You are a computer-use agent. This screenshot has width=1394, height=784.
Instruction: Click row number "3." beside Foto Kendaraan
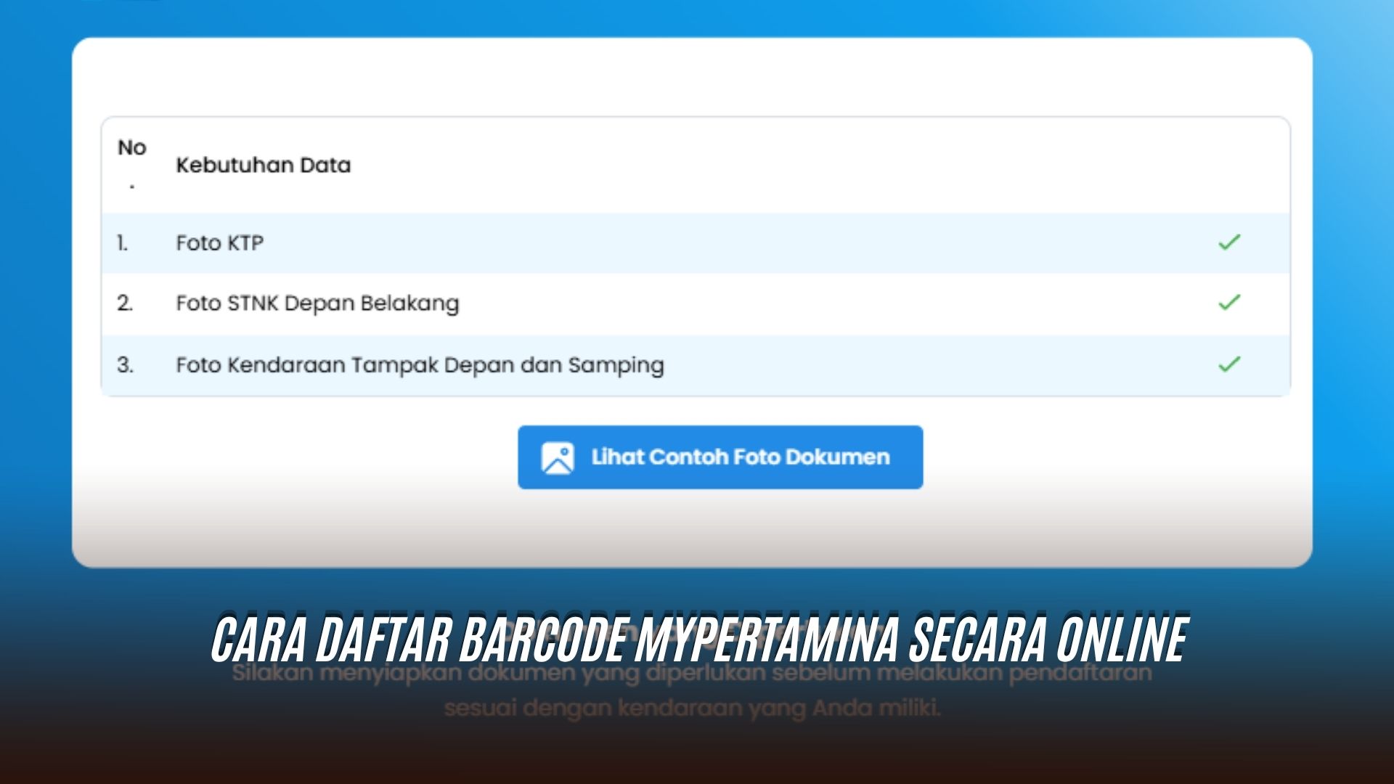pyautogui.click(x=125, y=365)
